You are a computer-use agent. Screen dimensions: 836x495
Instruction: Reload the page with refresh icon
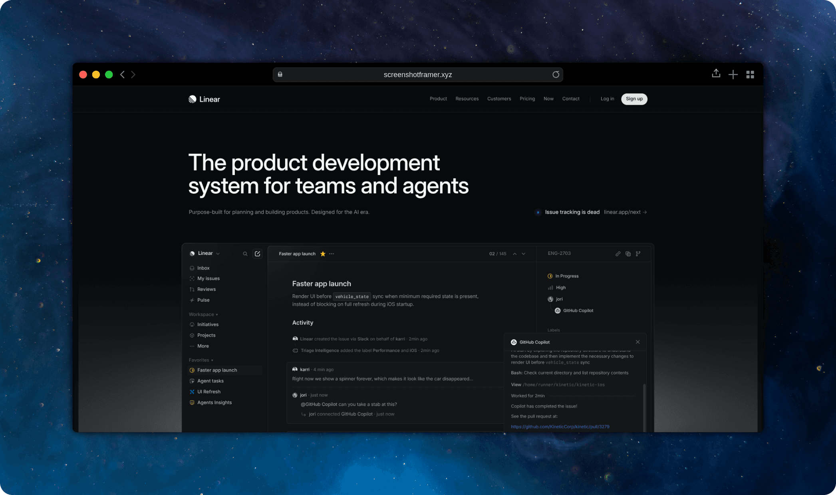click(x=556, y=75)
